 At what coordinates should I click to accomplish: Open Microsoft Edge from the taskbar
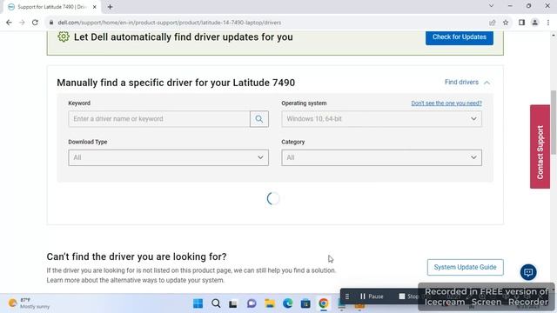[x=287, y=303]
